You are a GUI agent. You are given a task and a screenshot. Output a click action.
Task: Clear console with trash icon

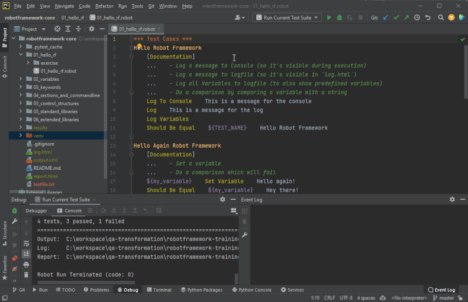click(x=26, y=275)
